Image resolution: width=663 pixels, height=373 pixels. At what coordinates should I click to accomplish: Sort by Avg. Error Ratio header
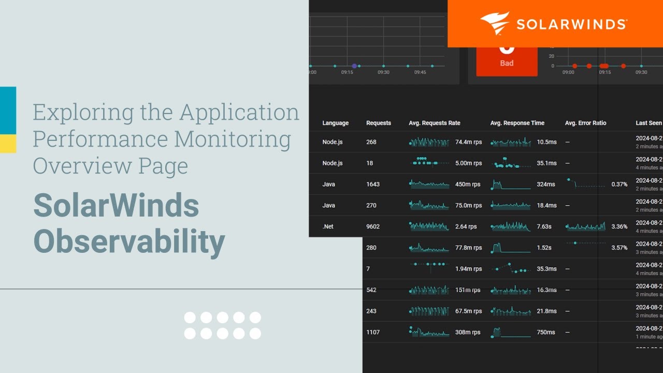point(586,123)
